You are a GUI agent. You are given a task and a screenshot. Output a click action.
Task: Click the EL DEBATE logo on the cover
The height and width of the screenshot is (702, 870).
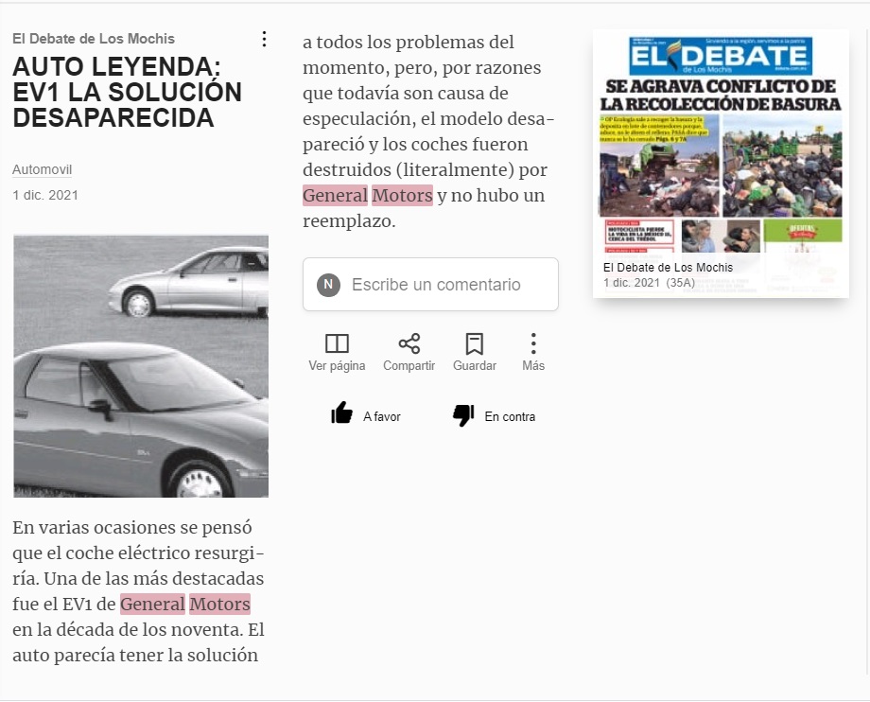(721, 56)
